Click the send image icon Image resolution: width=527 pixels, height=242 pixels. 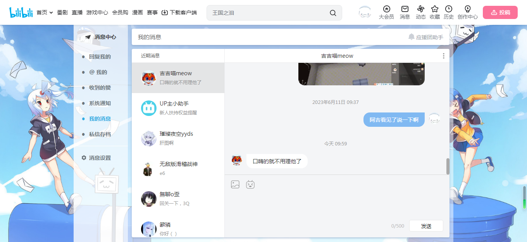coord(235,185)
